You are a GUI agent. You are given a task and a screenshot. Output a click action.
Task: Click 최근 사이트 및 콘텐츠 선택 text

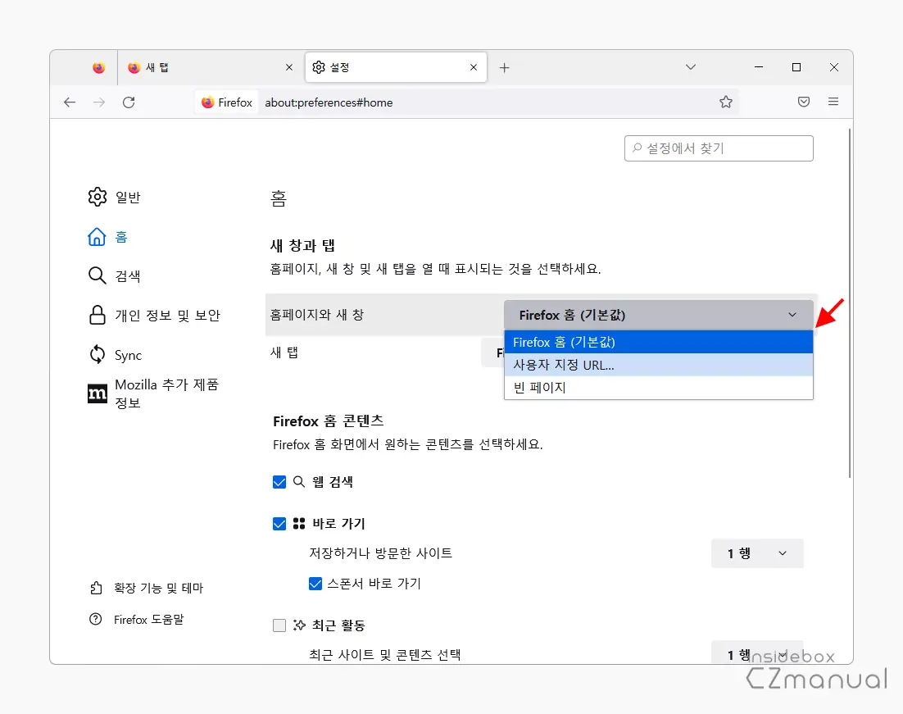click(384, 655)
